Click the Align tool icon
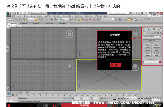The width and height of the screenshot is (164, 107). pos(120,20)
